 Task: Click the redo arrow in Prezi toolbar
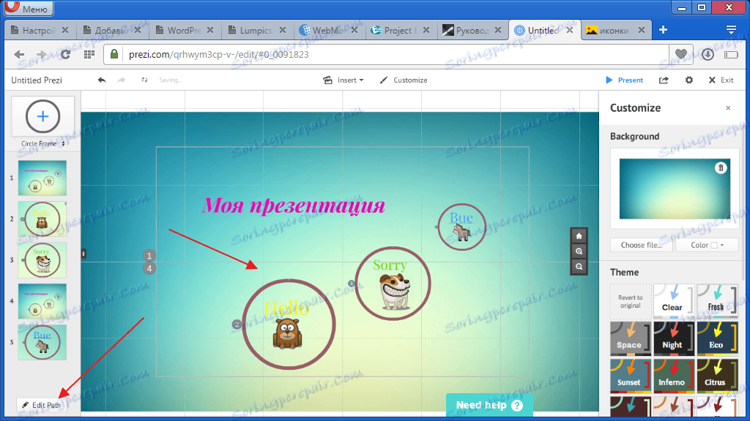(x=122, y=80)
